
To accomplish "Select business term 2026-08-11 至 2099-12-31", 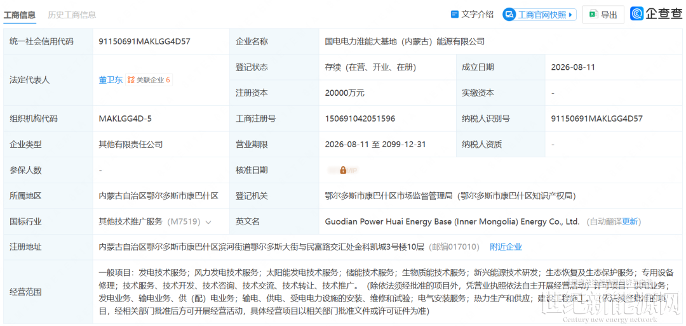I will click(x=375, y=144).
